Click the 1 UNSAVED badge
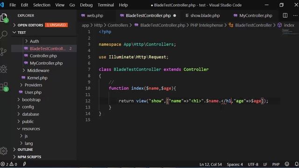The width and height of the screenshot is (299, 168). (56, 25)
